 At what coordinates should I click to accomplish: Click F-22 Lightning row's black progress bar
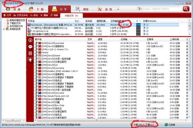point(138,31)
